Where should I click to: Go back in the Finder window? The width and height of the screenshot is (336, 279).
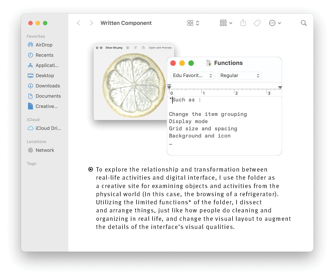(x=78, y=23)
